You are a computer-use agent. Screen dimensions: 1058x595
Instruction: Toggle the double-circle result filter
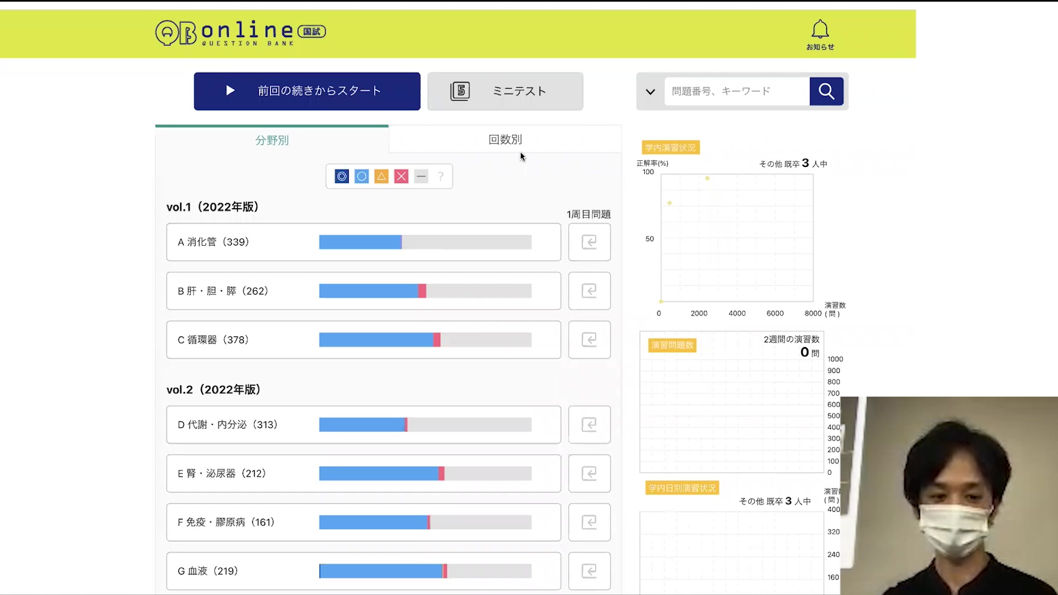tap(342, 176)
